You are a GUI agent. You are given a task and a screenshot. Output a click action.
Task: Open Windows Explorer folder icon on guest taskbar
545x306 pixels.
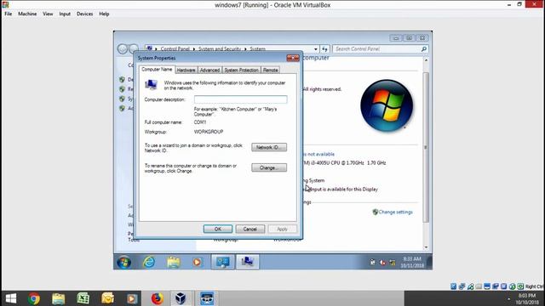click(x=173, y=262)
